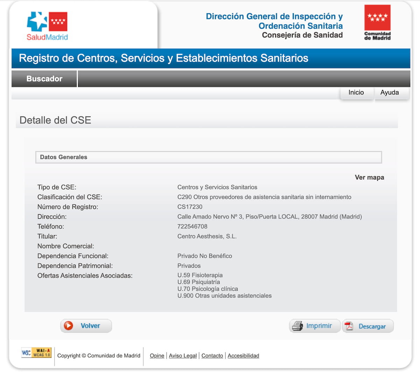Open the Accesibilidad link
420x375 pixels.
coord(243,356)
